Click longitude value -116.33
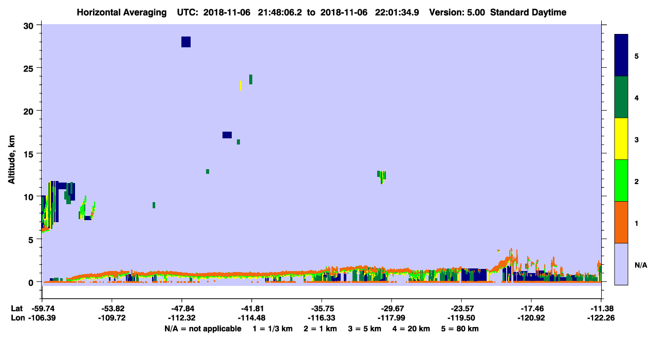 point(321,318)
